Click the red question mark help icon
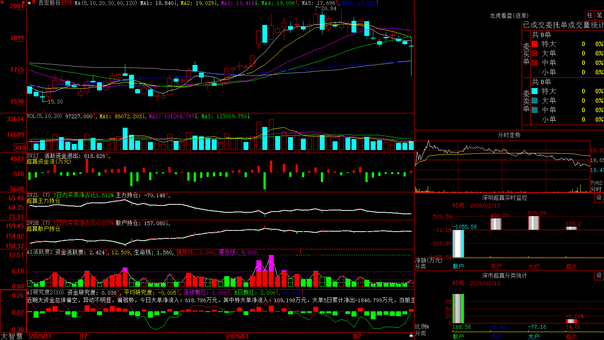The image size is (604, 340). click(23, 3)
